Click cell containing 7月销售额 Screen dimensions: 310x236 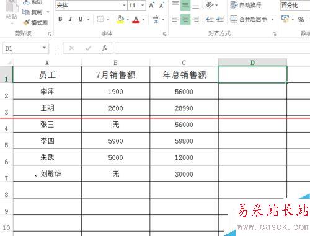[115, 74]
